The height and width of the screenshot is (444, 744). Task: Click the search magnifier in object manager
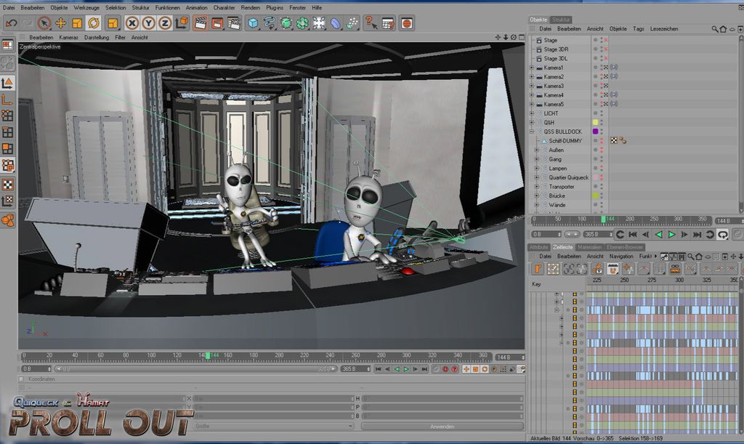click(713, 29)
